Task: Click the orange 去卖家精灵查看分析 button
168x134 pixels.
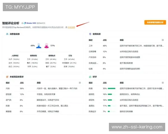Action: pos(155,22)
